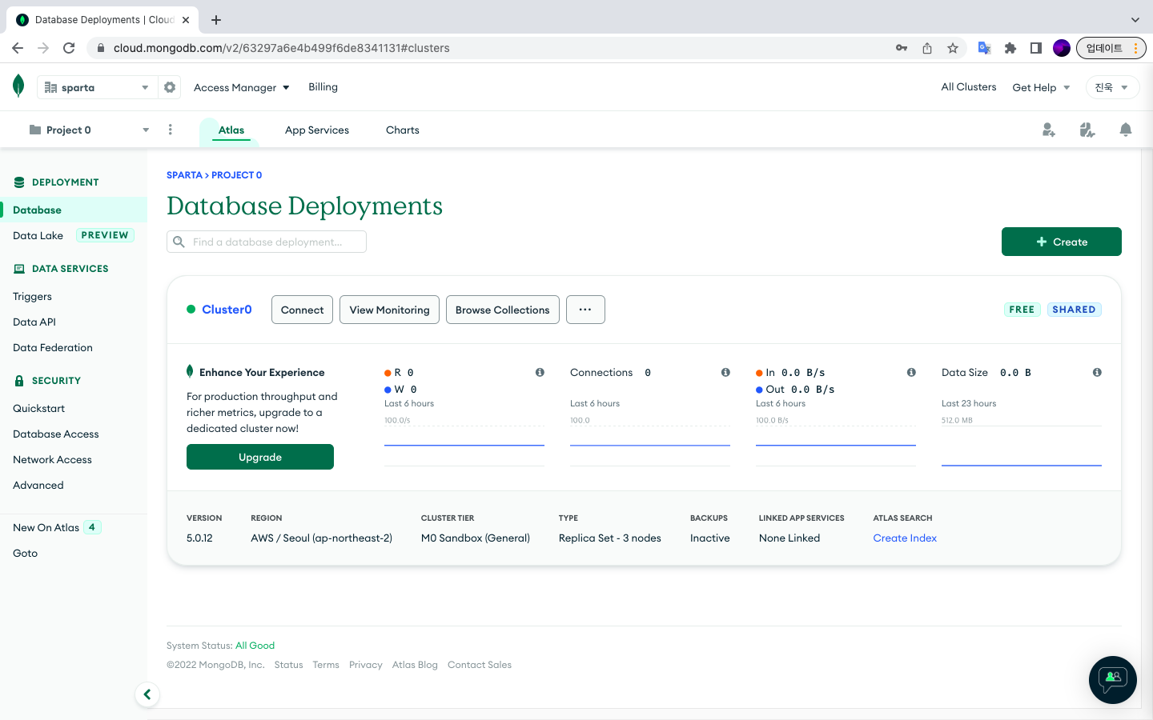The image size is (1153, 720).
Task: Open Security Quickstart in the sidebar
Action: [38, 408]
